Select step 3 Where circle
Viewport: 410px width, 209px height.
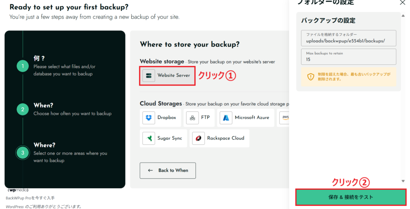point(23,152)
